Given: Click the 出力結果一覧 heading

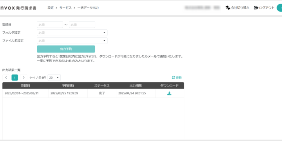Looking at the screenshot, I should 11,70.
